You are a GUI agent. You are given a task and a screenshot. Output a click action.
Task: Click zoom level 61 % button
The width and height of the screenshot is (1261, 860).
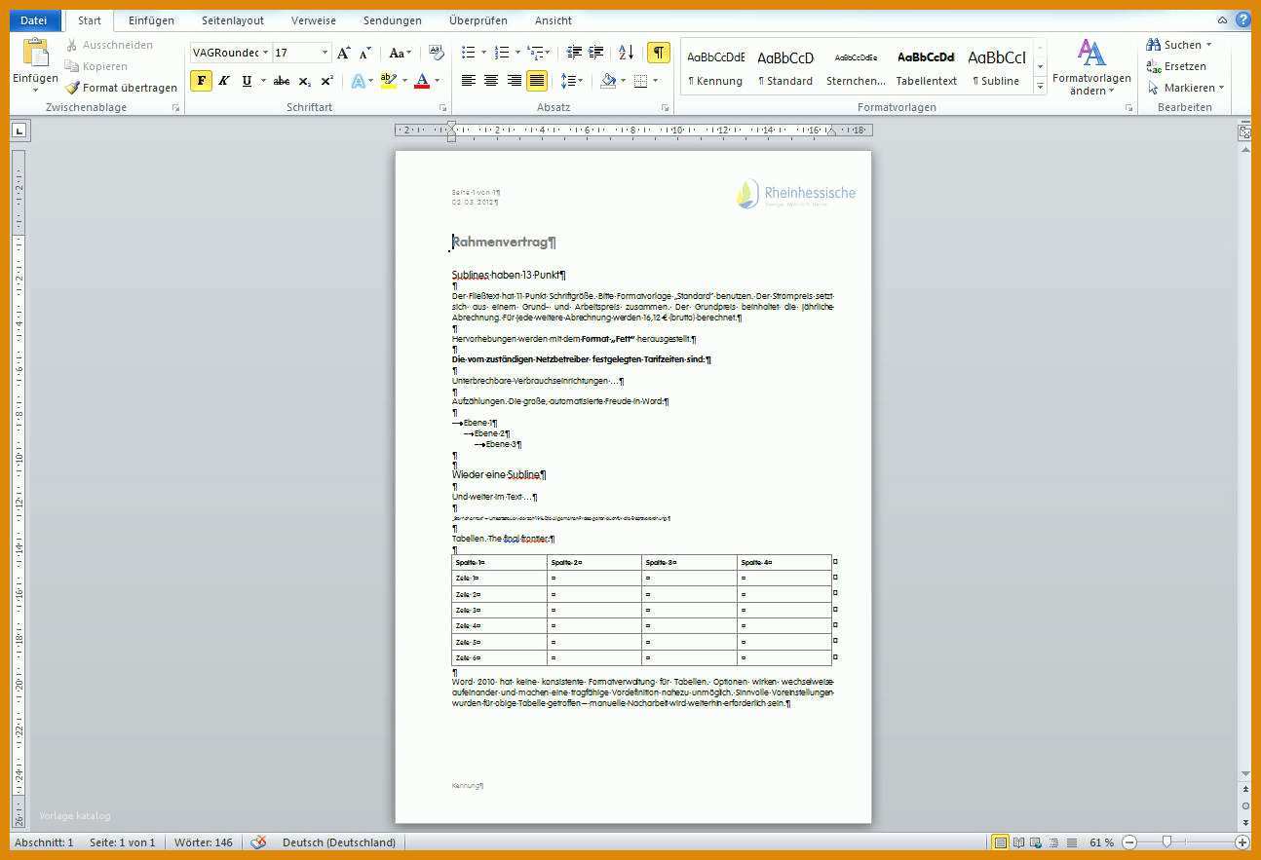pos(1101,842)
